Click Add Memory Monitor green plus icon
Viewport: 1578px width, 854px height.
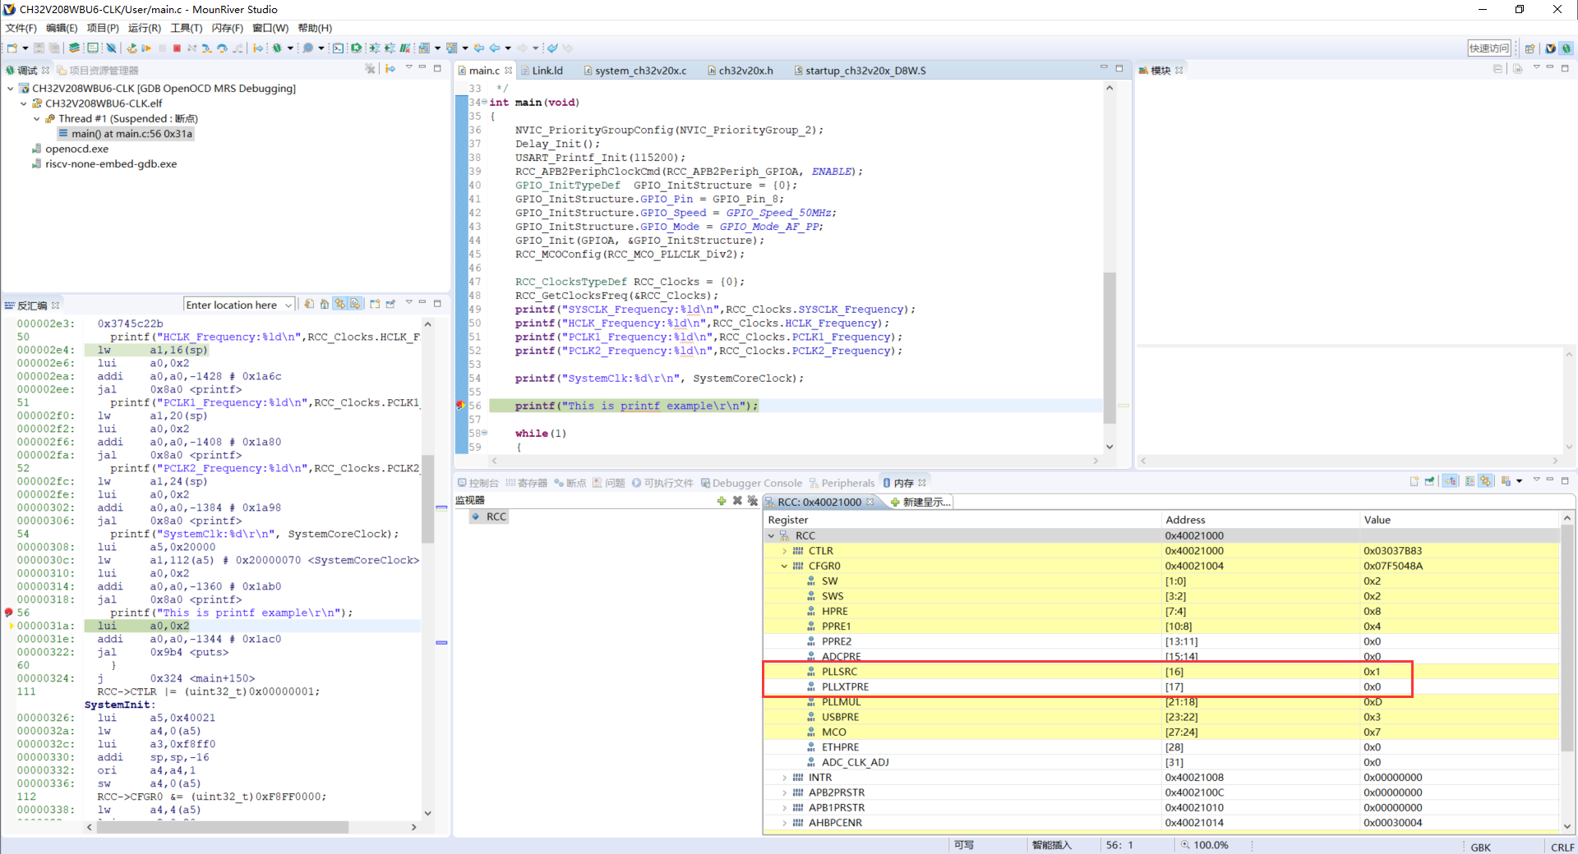[722, 501]
